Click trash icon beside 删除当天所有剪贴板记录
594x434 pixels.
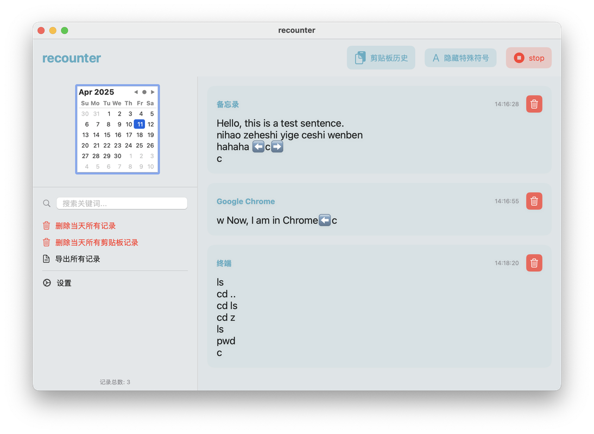coord(46,242)
